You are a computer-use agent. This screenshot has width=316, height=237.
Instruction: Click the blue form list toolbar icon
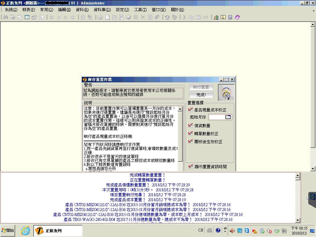[27, 17]
